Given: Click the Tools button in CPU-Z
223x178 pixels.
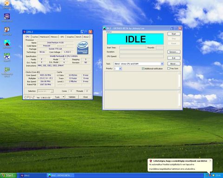Looking at the screenshot, I should click(x=57, y=97).
